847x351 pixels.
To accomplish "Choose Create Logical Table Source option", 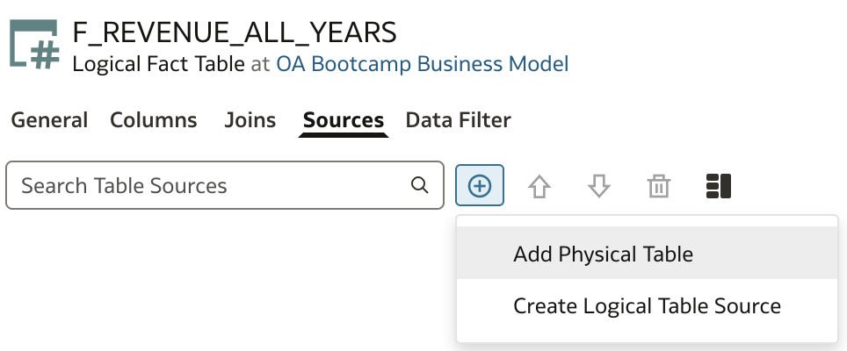I will point(647,305).
